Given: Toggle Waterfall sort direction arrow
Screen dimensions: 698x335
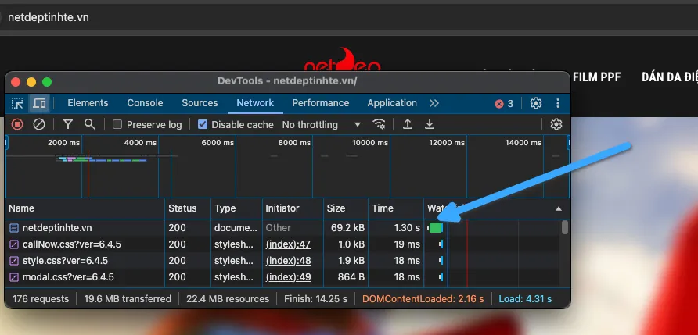Looking at the screenshot, I should click(x=559, y=208).
